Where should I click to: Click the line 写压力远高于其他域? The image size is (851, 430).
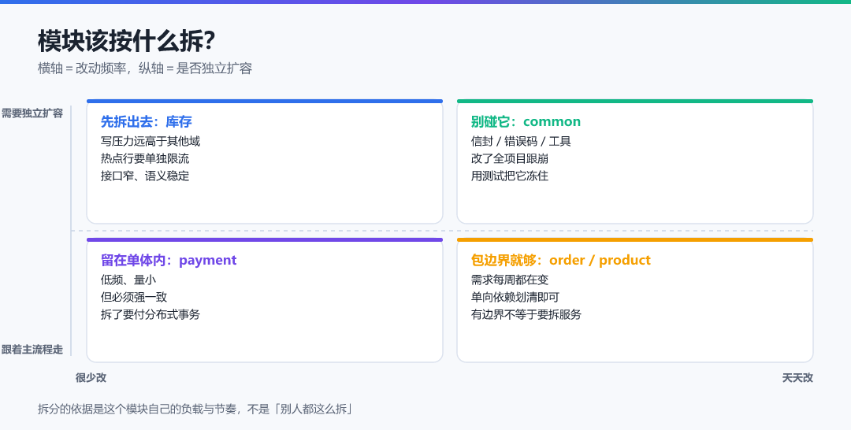click(x=151, y=141)
